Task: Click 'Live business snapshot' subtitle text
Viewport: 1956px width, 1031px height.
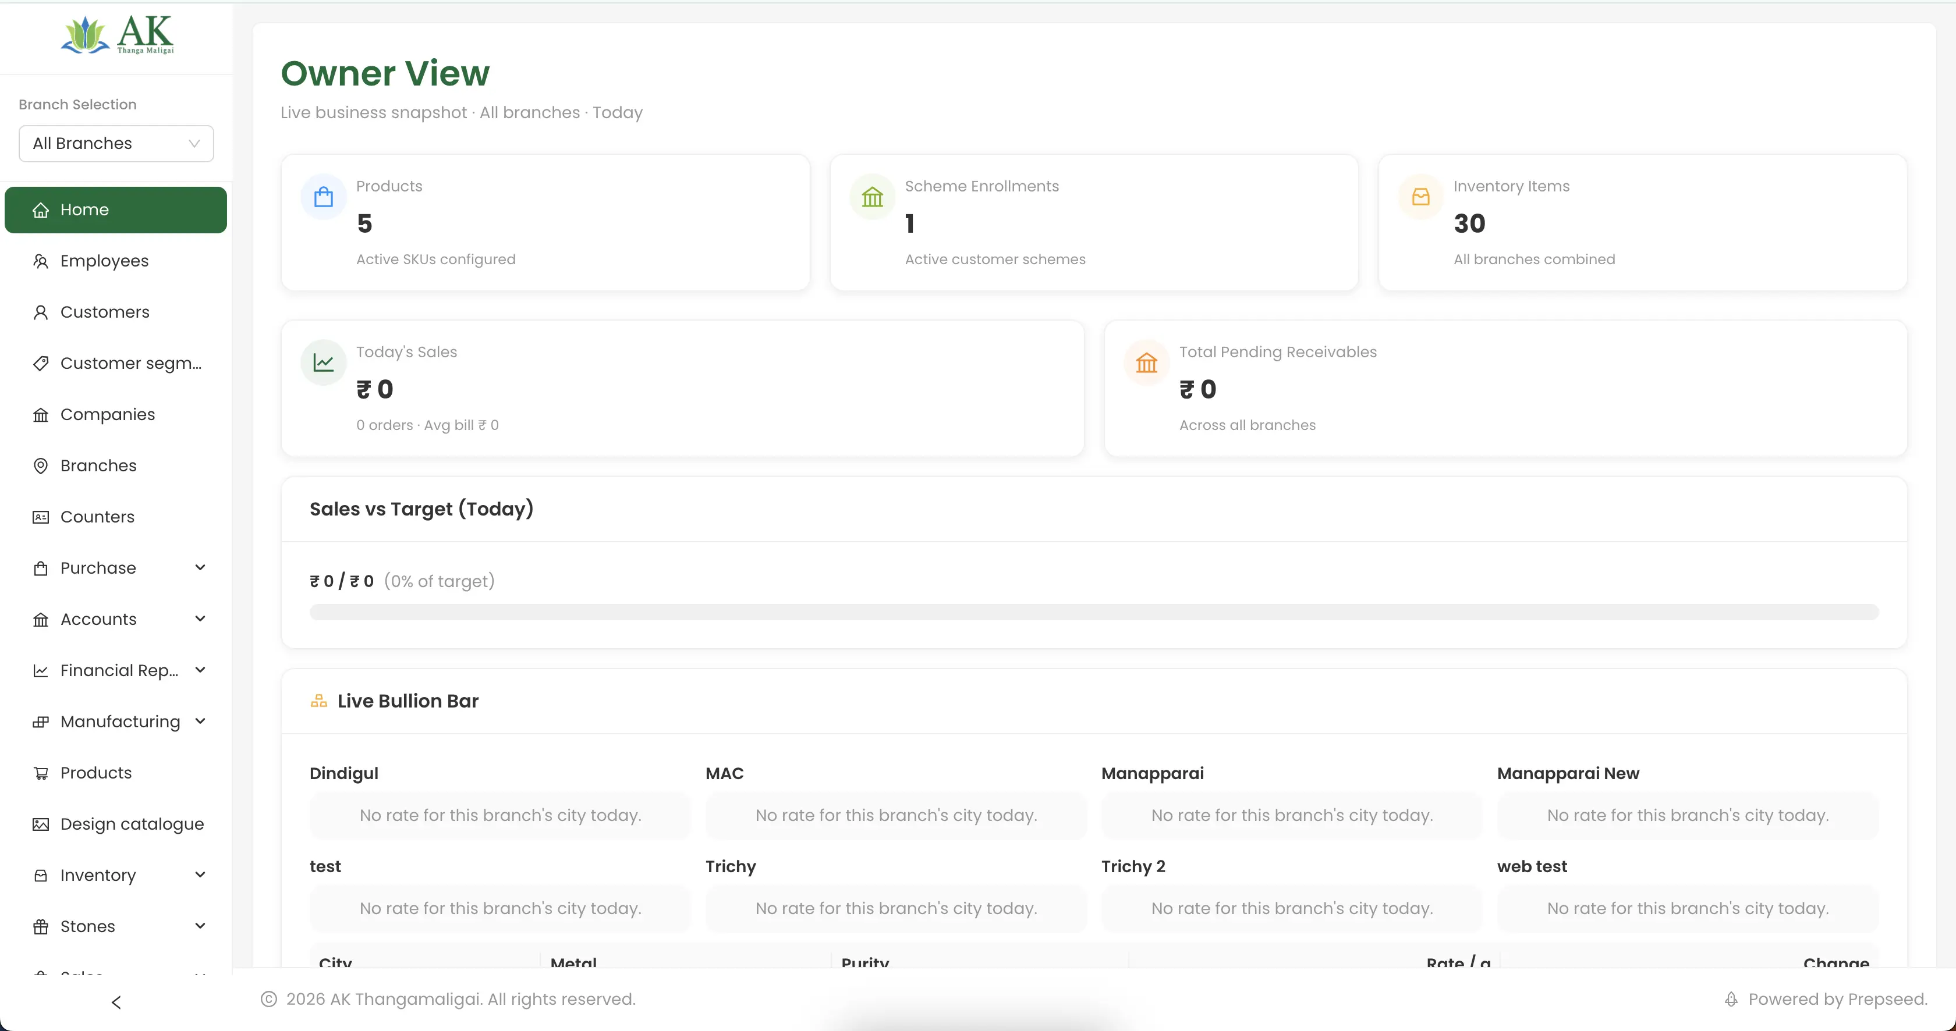Action: (374, 113)
